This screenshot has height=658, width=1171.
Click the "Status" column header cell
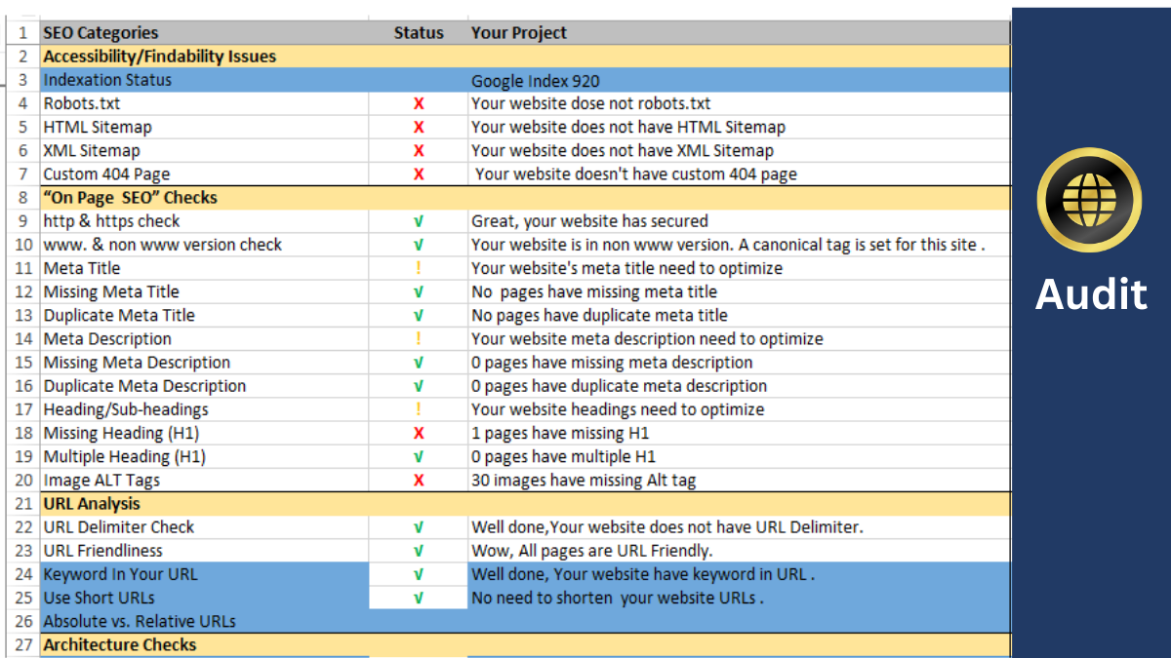419,33
